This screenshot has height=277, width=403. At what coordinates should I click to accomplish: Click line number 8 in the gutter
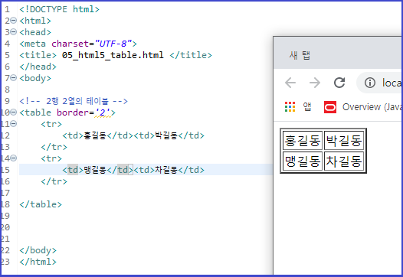coord(7,90)
